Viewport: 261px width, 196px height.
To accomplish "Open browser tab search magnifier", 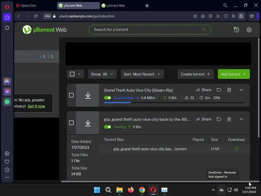I will (225, 5).
